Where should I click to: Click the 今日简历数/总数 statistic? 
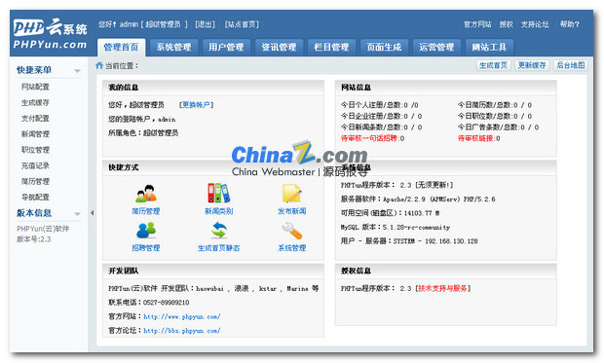click(495, 105)
